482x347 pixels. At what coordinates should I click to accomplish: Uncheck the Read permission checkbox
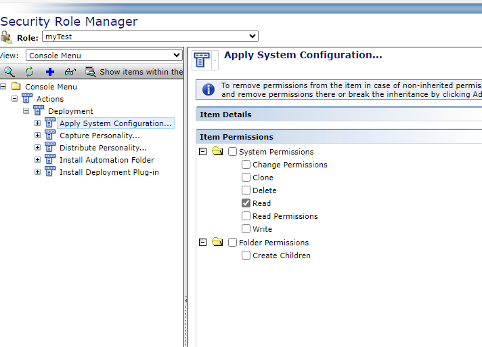pyautogui.click(x=246, y=203)
